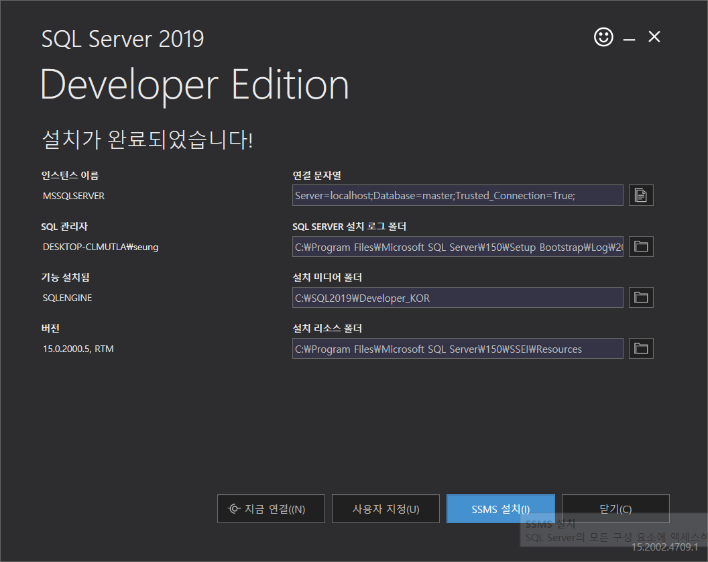Close the installer with the X button
Screen dimensions: 708x562
[x=654, y=37]
